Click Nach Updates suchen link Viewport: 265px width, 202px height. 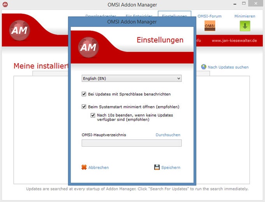(x=228, y=67)
